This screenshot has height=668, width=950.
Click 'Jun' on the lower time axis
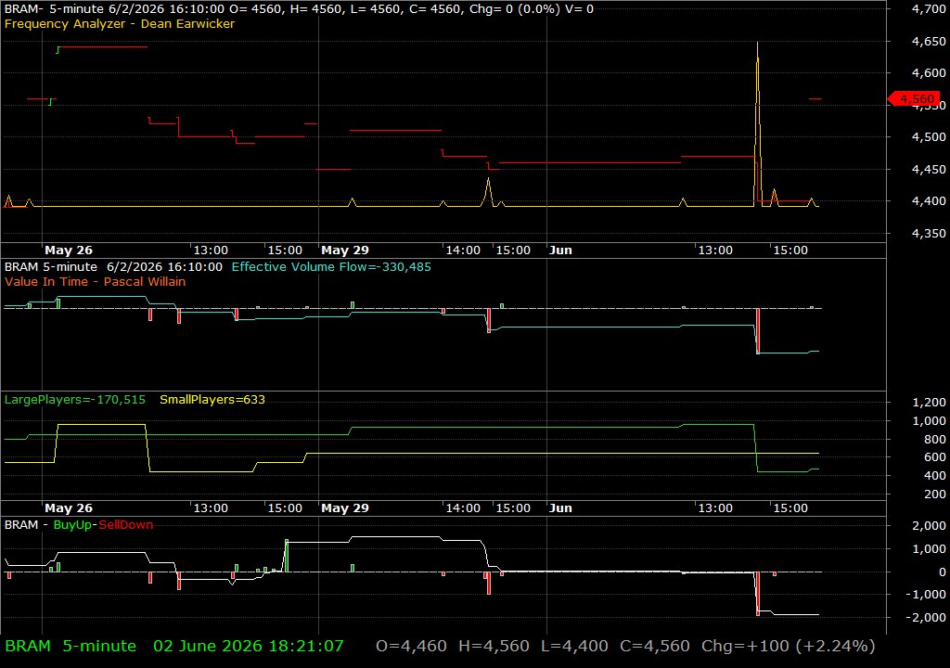[x=560, y=508]
